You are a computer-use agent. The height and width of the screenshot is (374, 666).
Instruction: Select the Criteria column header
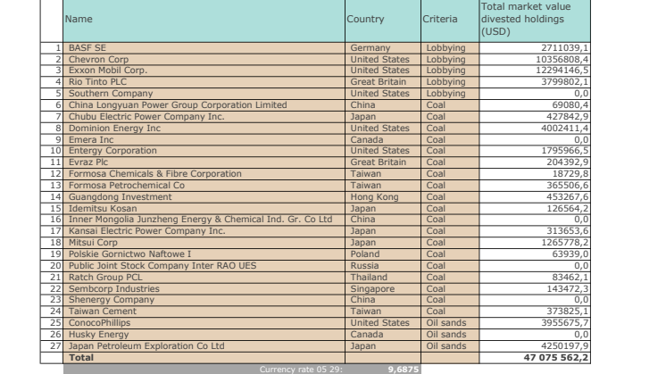[x=450, y=20]
